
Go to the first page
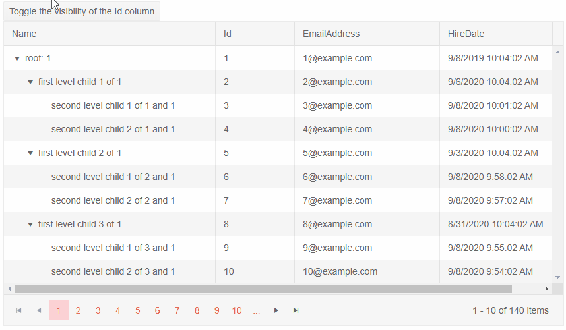click(18, 310)
